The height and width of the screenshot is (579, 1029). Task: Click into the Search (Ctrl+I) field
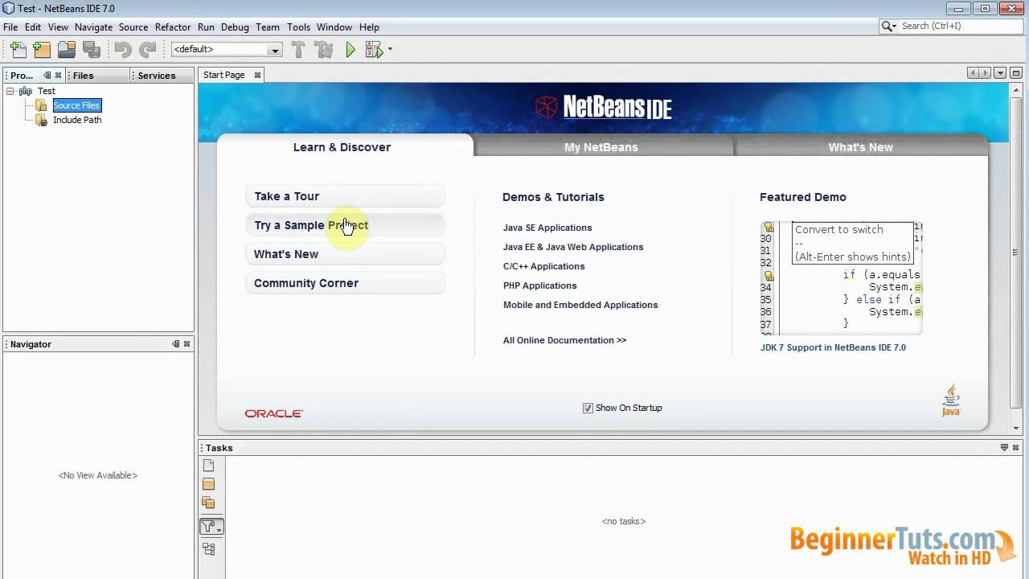[960, 26]
